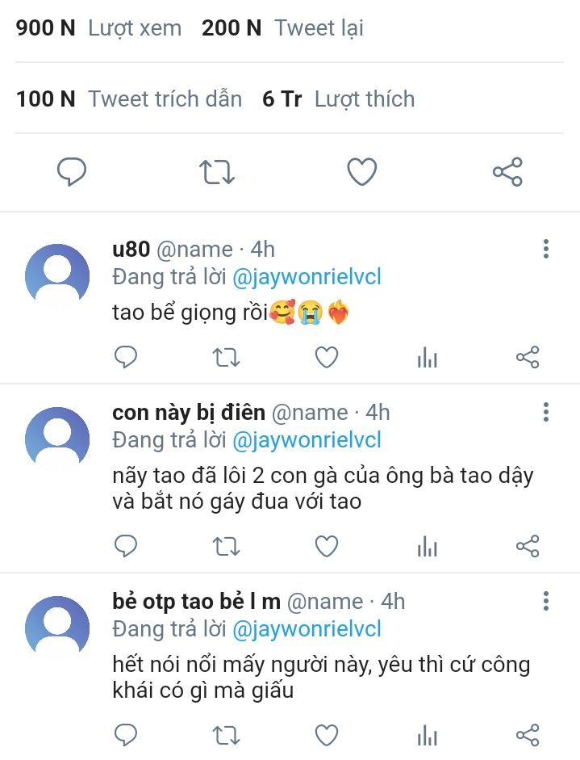This screenshot has height=760, width=580.
Task: Open the 100 N Tweet trích dẫn list
Action: pos(129,99)
